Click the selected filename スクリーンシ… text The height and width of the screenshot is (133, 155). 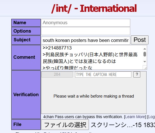[x=123, y=125]
